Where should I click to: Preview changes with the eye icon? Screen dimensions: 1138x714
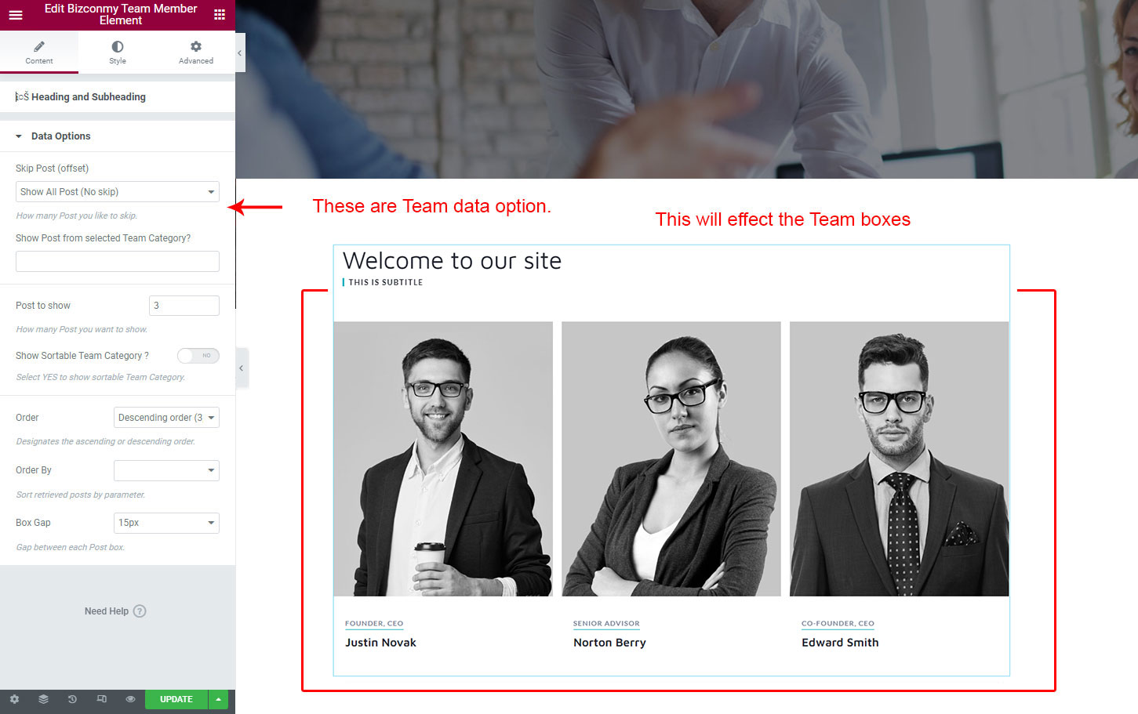[130, 699]
